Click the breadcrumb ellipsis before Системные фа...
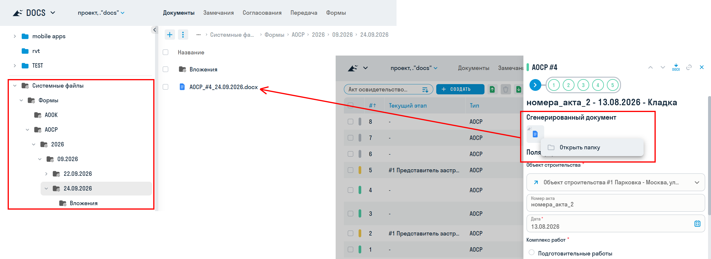The height and width of the screenshot is (259, 711). pyautogui.click(x=199, y=35)
